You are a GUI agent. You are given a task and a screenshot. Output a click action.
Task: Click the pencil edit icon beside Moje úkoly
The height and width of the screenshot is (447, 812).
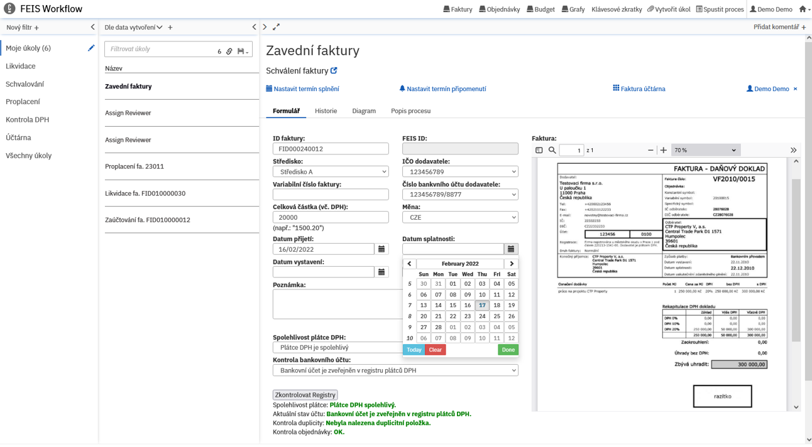(91, 48)
